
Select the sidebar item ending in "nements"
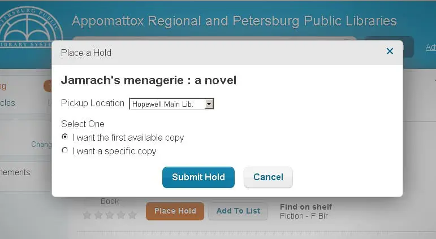[x=15, y=172]
